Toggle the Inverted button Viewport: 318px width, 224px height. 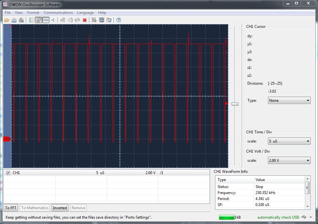pos(60,208)
